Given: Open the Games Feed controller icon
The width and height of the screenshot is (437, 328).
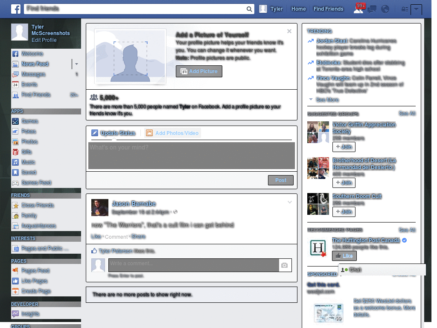Looking at the screenshot, I should [15, 183].
